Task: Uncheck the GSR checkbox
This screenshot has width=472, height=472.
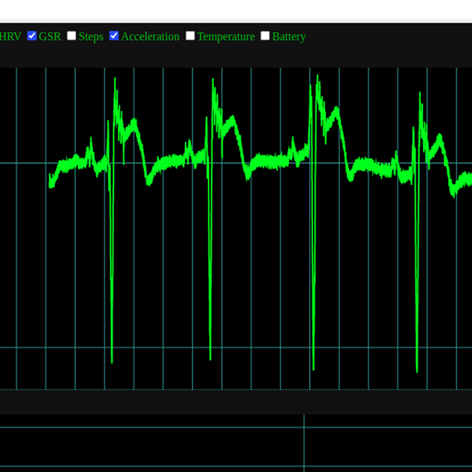Action: pyautogui.click(x=32, y=35)
